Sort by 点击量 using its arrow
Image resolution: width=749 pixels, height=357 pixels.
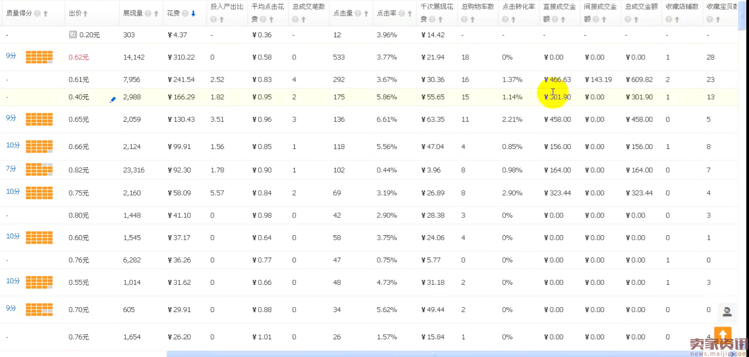pyautogui.click(x=366, y=14)
